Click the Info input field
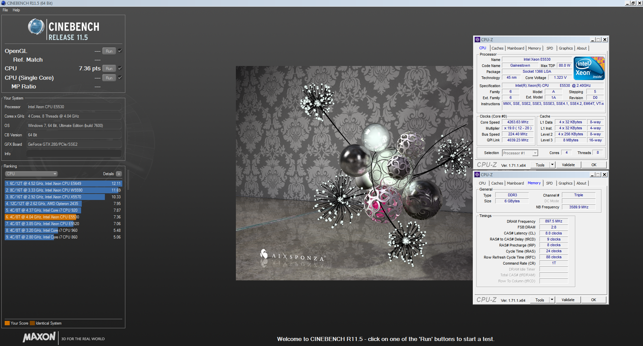The height and width of the screenshot is (346, 643). click(x=74, y=154)
